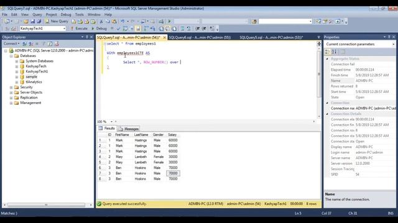Expand the Management folder node
The height and width of the screenshot is (223, 398).
tap(11, 103)
